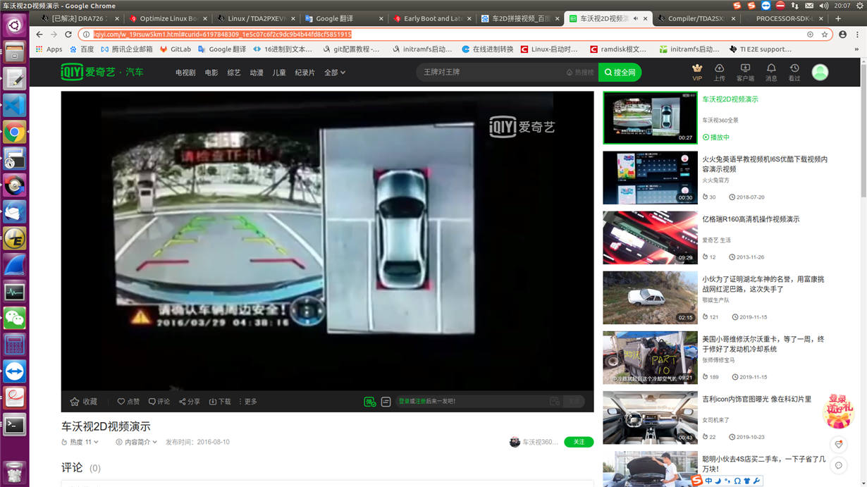Click Chrome reload page button
This screenshot has height=487, width=867.
click(68, 34)
